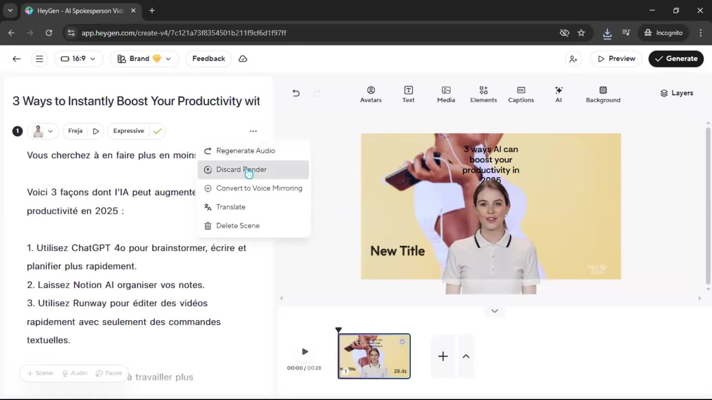Expand the 16:9 aspect ratio dropdown
The width and height of the screenshot is (712, 400).
tap(78, 59)
